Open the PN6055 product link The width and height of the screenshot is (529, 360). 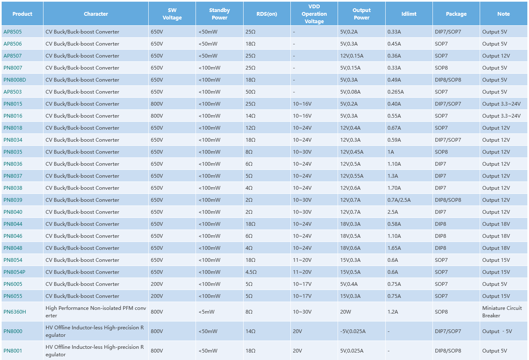13,296
